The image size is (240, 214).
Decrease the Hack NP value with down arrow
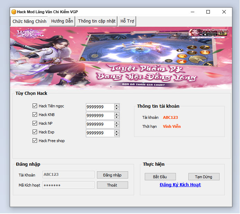point(117,126)
